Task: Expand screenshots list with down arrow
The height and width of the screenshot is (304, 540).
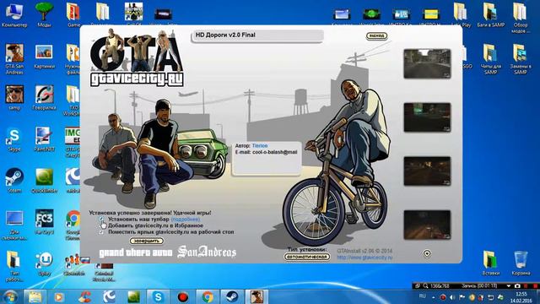Action: pos(427,253)
